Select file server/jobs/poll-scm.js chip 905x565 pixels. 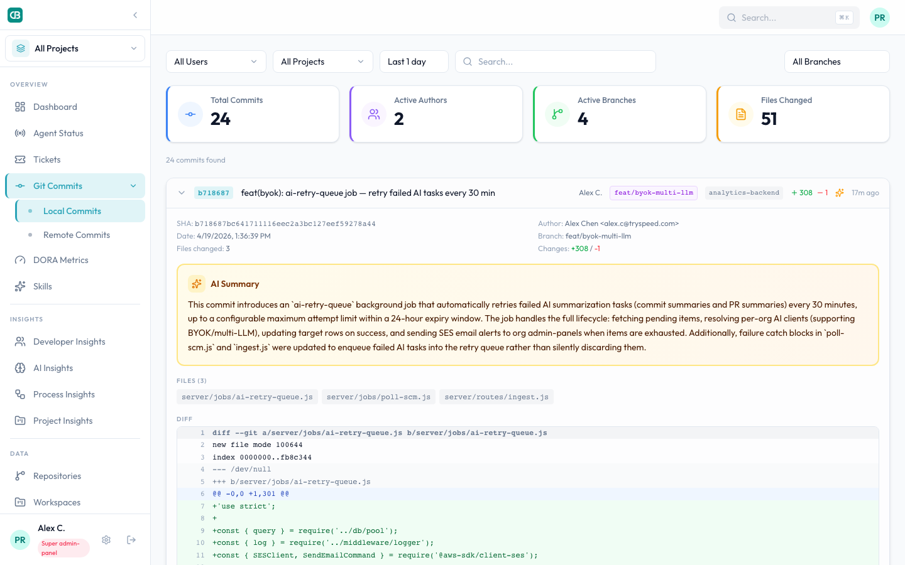pos(378,397)
